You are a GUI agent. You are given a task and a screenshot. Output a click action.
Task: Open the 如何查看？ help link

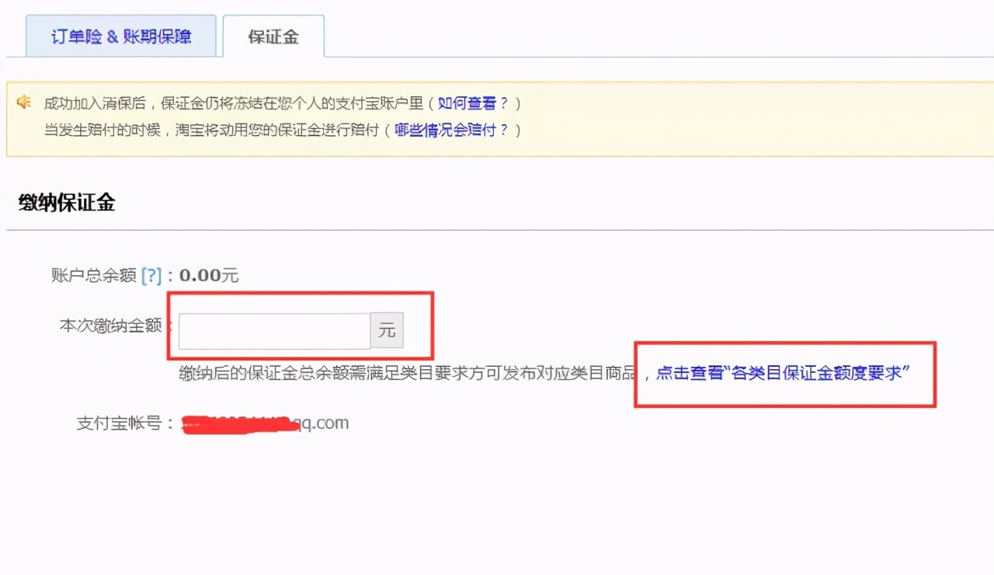coord(472,103)
